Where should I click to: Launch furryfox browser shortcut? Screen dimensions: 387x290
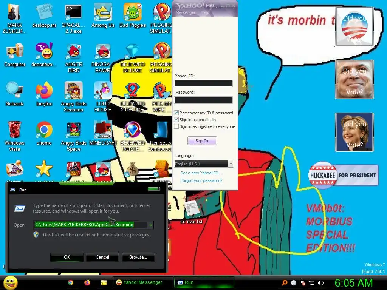click(44, 94)
